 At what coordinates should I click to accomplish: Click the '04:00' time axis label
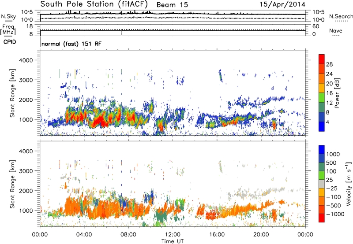(84, 235)
